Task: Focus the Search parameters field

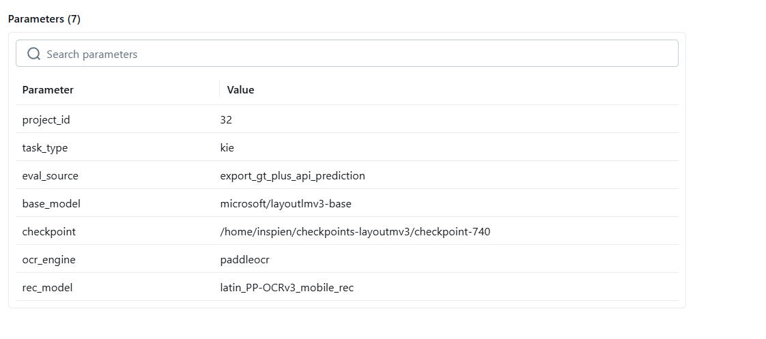Action: pos(355,54)
